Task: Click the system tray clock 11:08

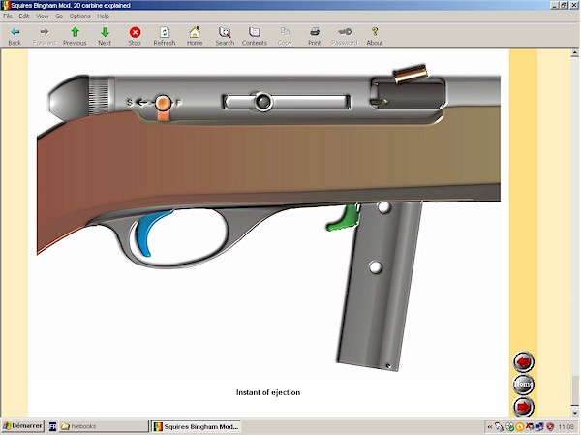Action: 566,427
